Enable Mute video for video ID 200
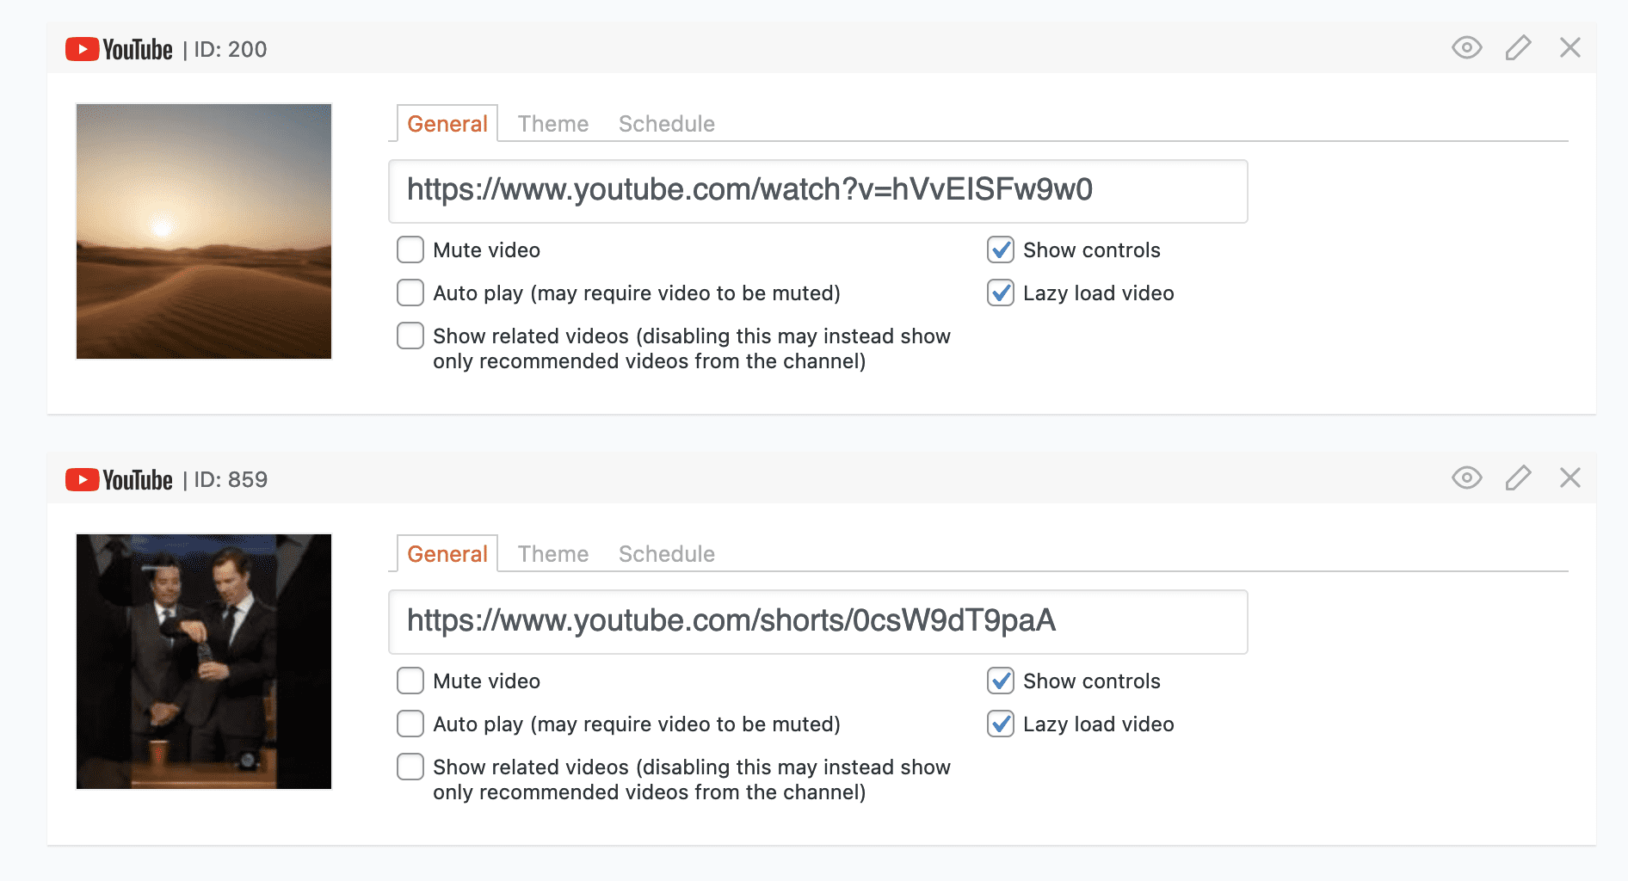1628x881 pixels. tap(410, 250)
